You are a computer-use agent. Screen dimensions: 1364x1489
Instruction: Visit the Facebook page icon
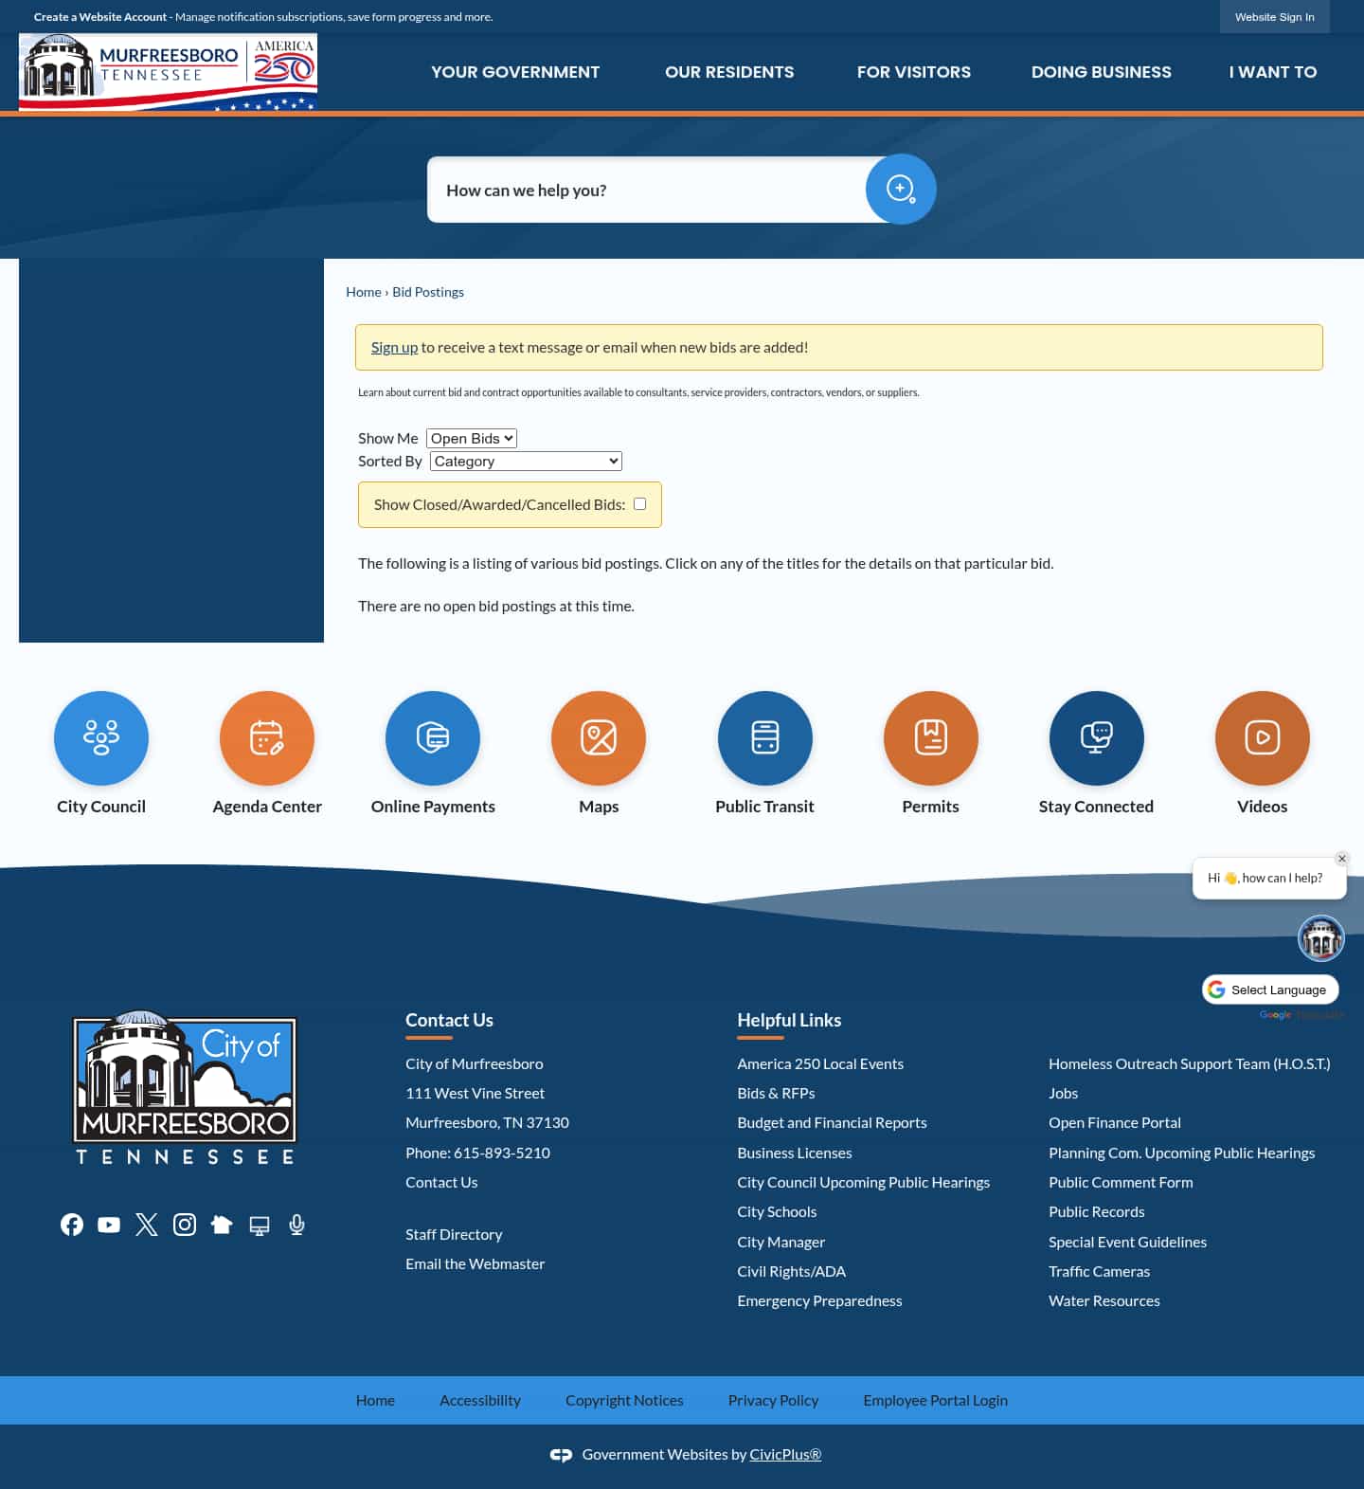[72, 1225]
